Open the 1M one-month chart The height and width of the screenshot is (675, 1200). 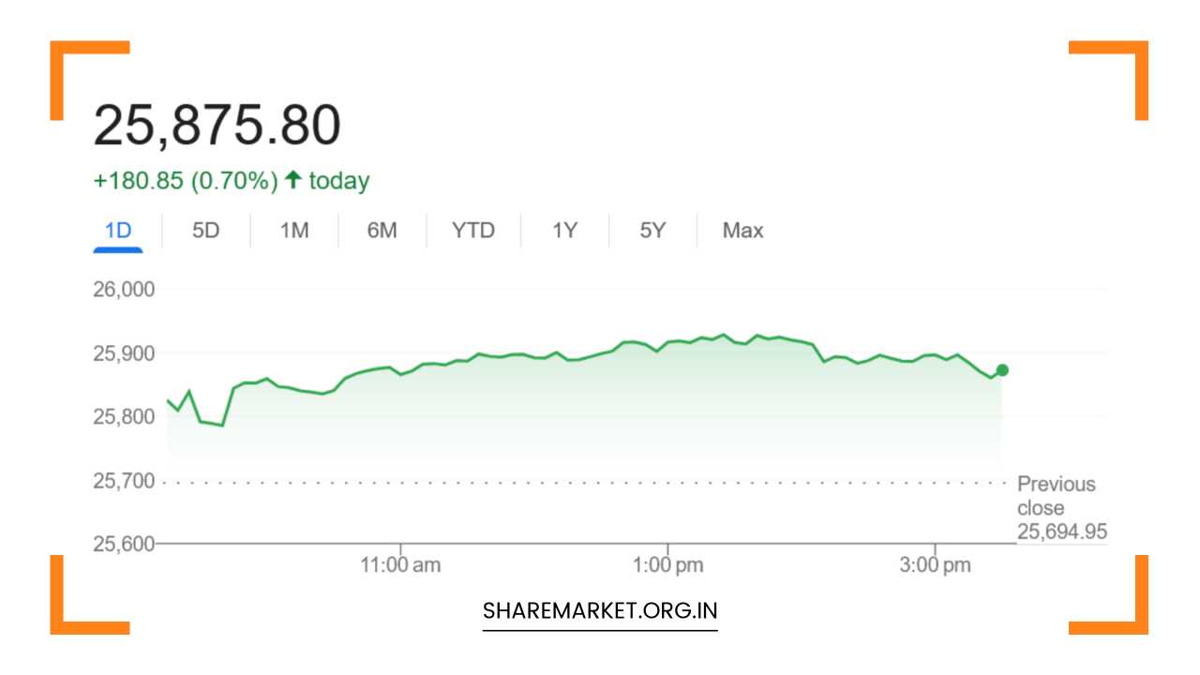tap(292, 231)
